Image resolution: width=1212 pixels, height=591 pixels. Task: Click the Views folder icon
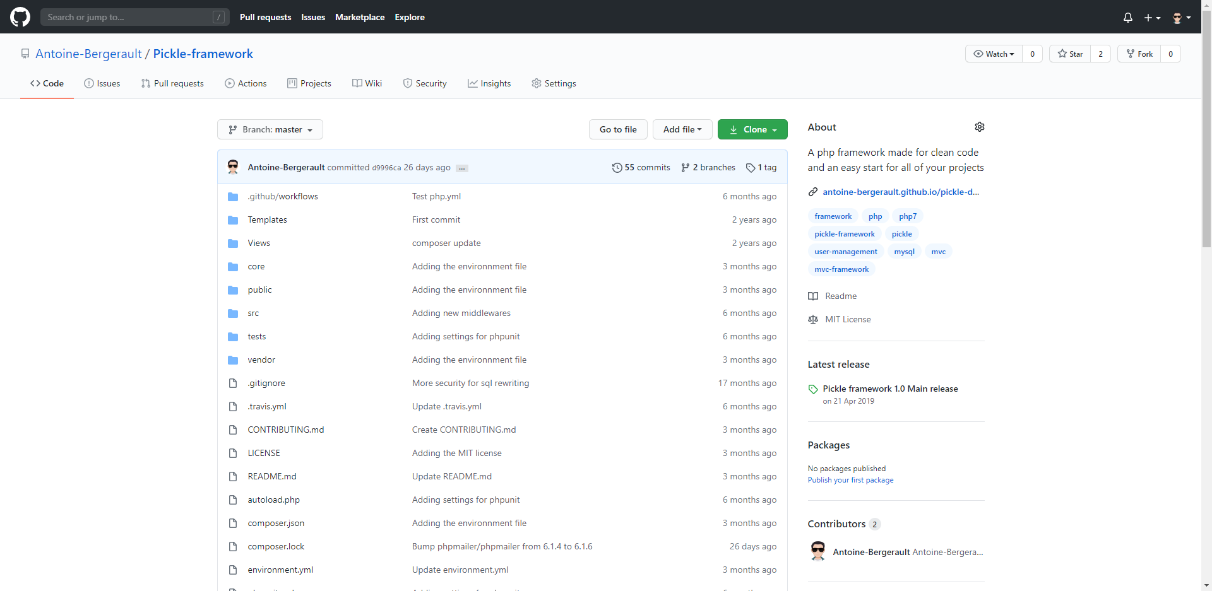[x=233, y=243]
